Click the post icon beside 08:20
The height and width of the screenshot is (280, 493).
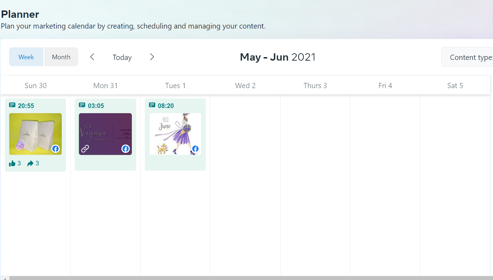click(152, 105)
